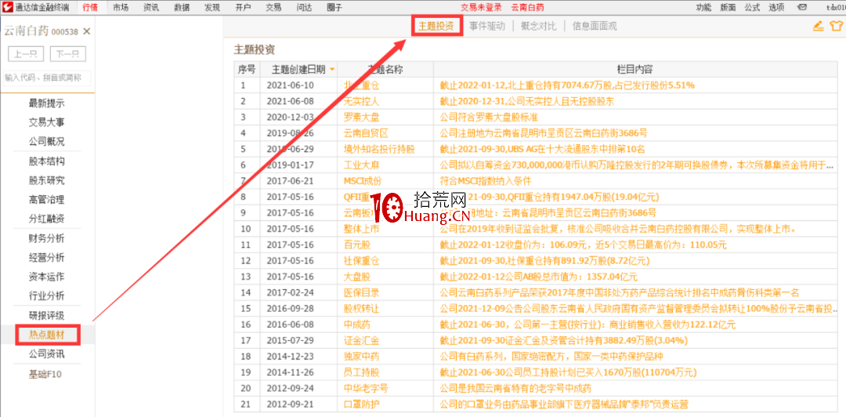Open the 开户 menu
Screen dimensions: 846x417
243,8
